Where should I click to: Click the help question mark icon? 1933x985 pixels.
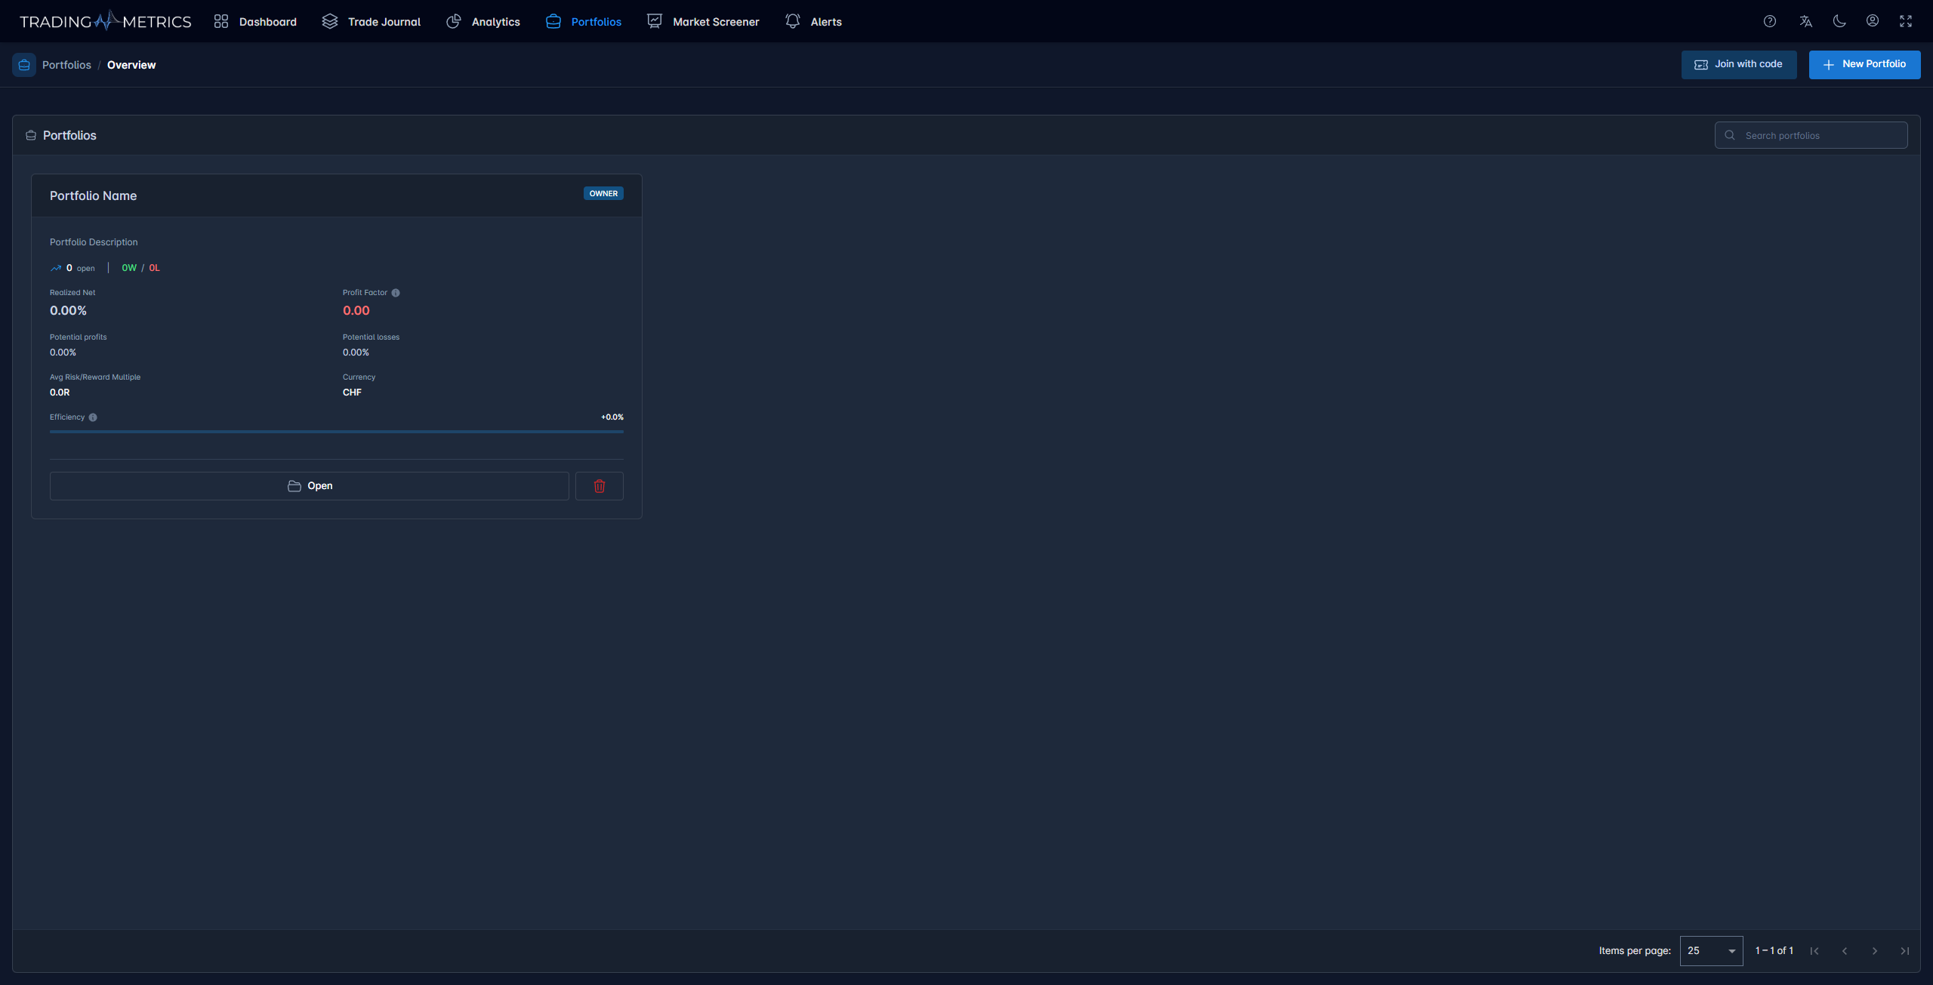(1770, 21)
